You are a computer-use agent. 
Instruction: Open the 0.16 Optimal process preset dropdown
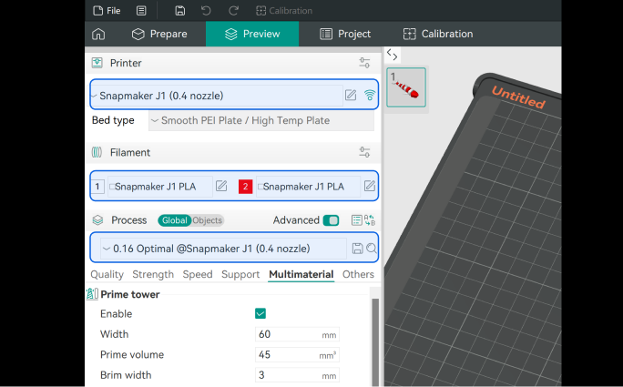point(223,249)
